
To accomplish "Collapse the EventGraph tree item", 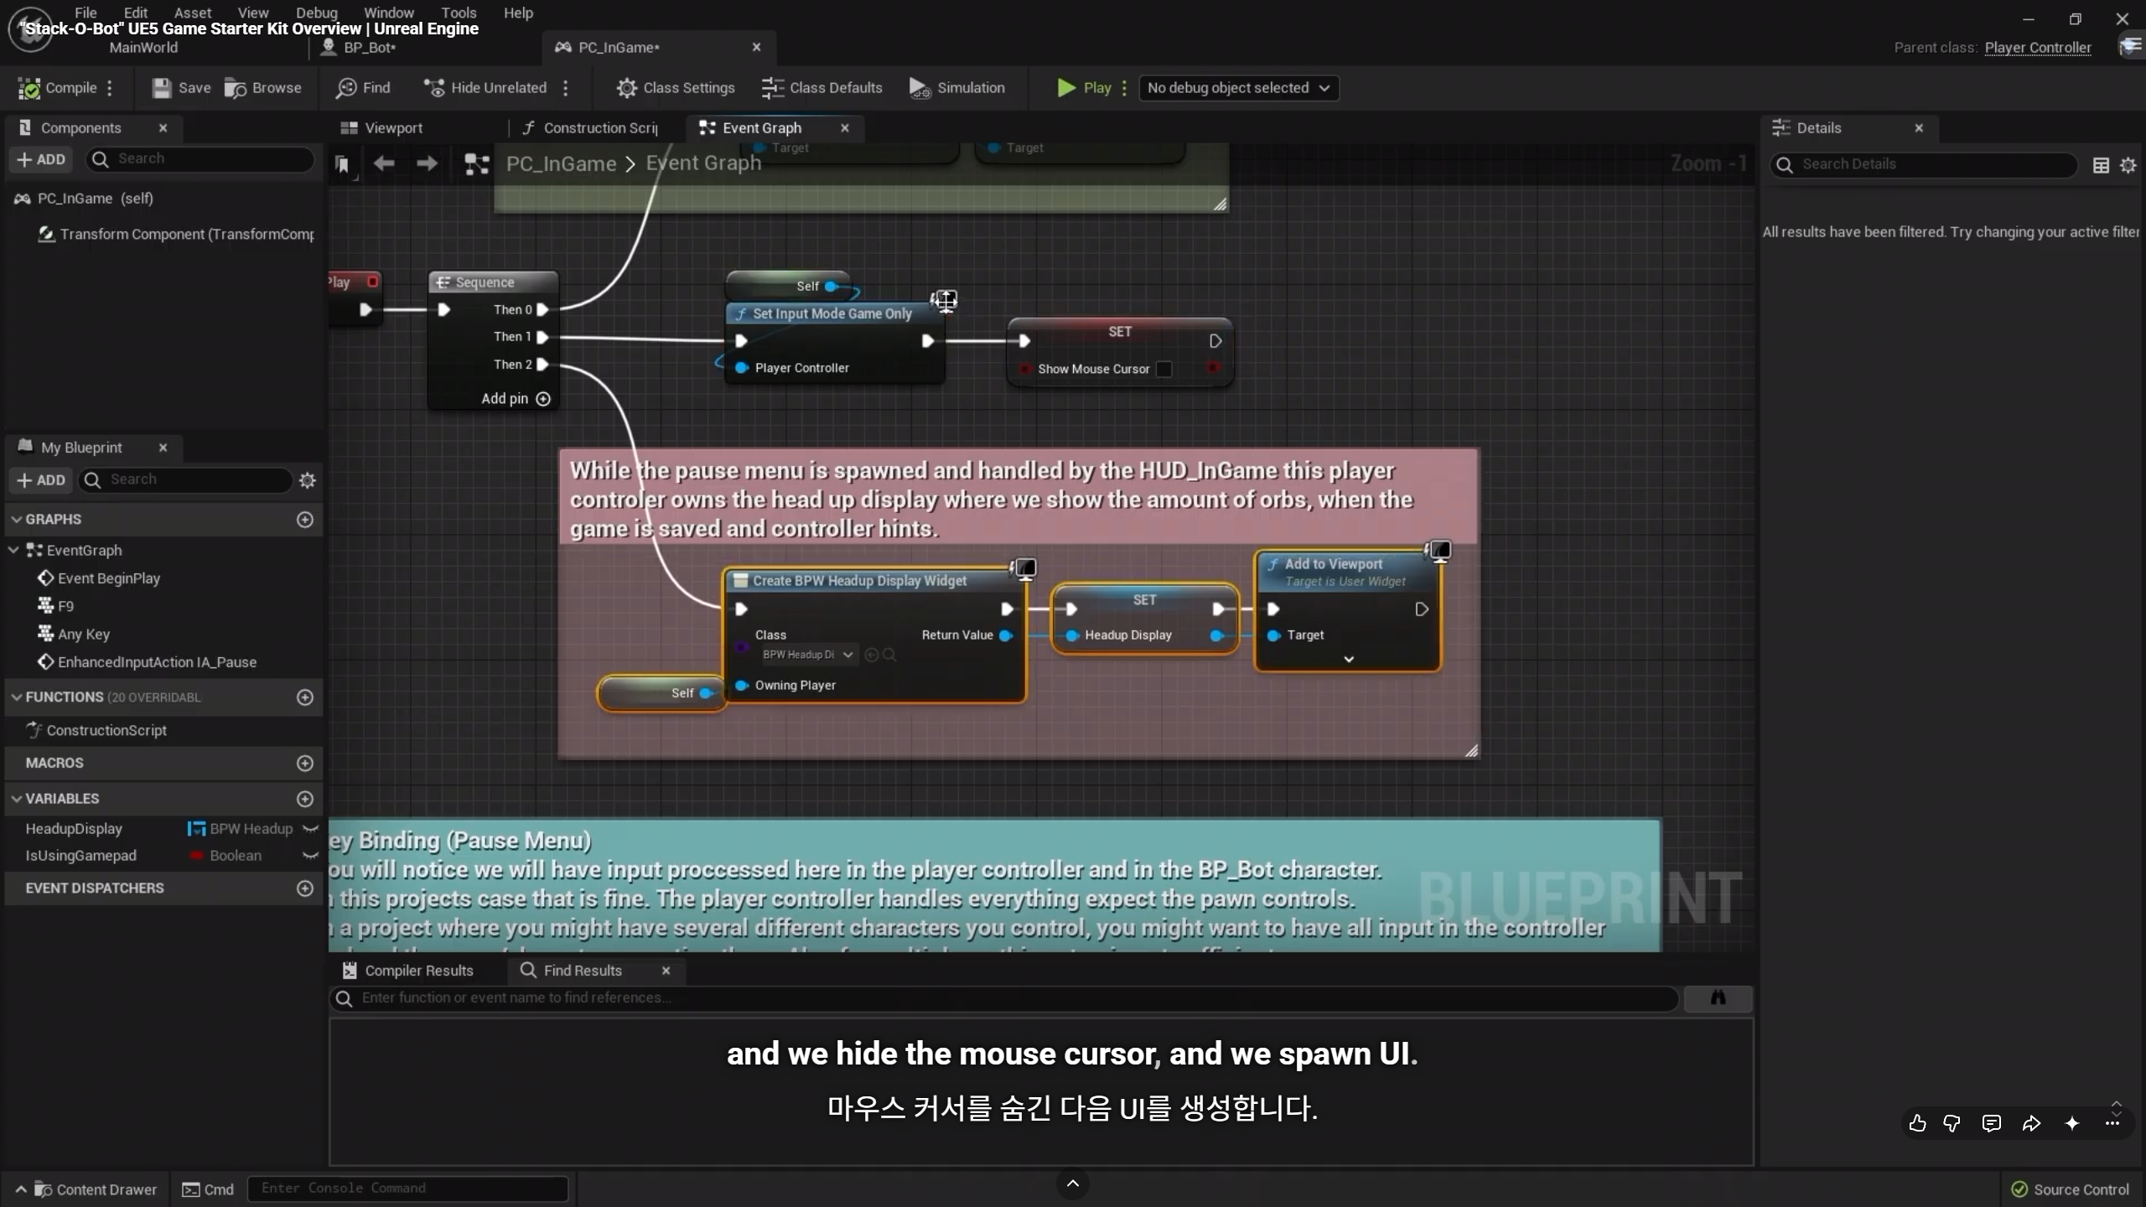I will [14, 551].
